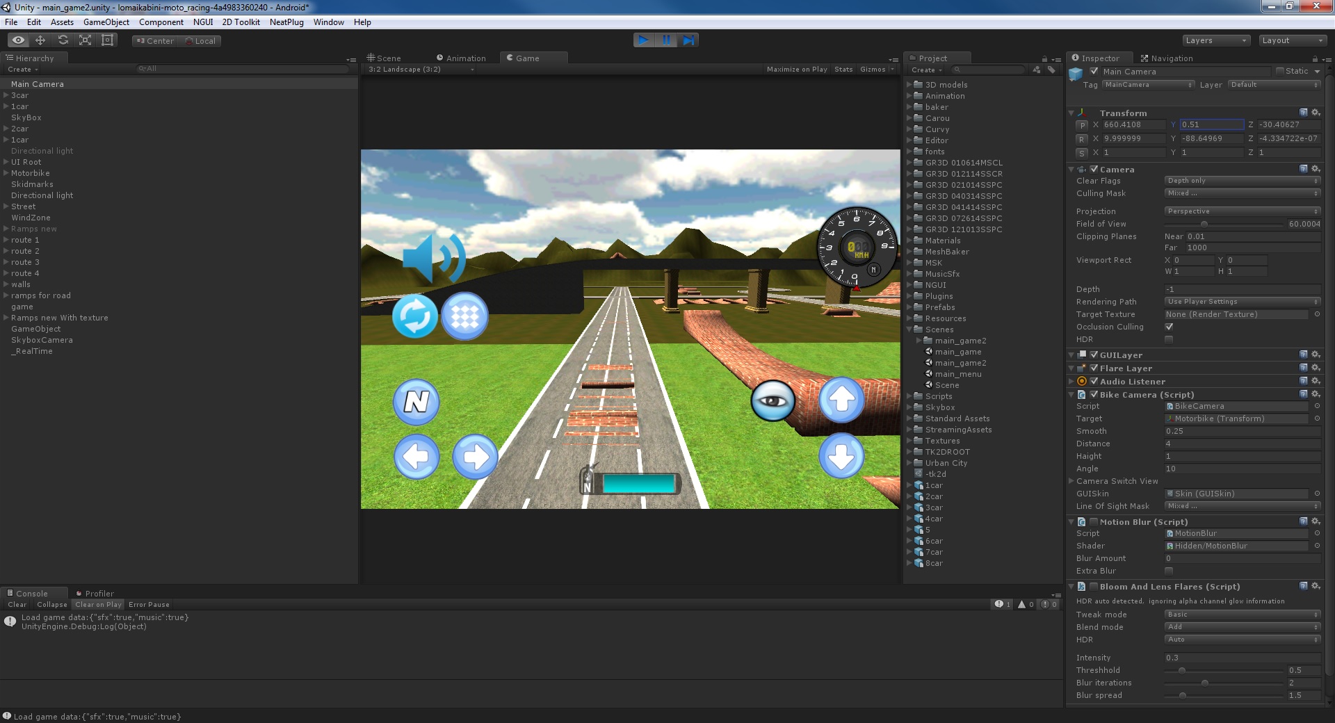The image size is (1335, 723).
Task: Click the blue restart arrows icon in game
Action: [415, 316]
